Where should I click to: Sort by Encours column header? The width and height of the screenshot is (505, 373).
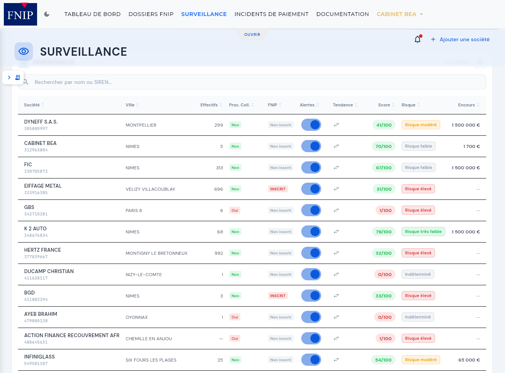[469, 105]
